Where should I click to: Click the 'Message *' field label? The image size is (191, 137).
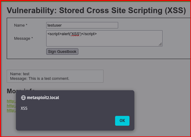pos(23,39)
